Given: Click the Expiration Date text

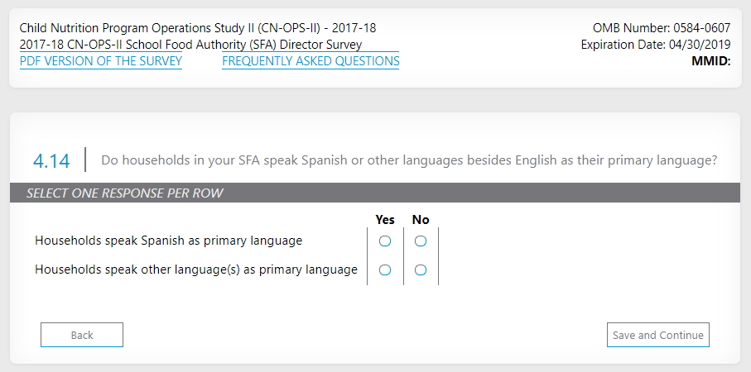Looking at the screenshot, I should click(x=656, y=45).
